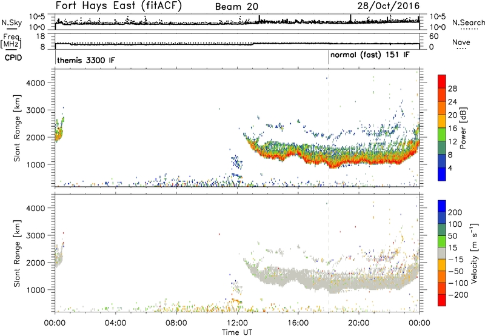Click the Slant Range label of the power panel
Screen dimensions: 485x336
17,128
